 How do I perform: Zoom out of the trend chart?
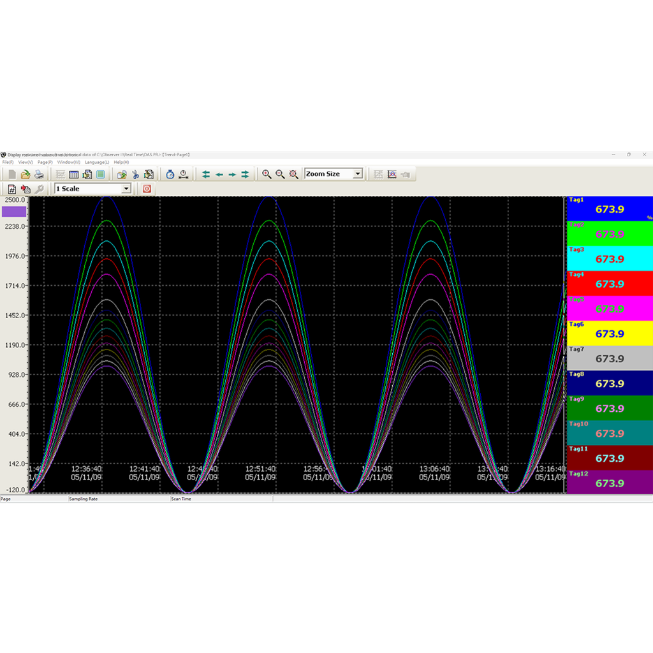pos(279,174)
